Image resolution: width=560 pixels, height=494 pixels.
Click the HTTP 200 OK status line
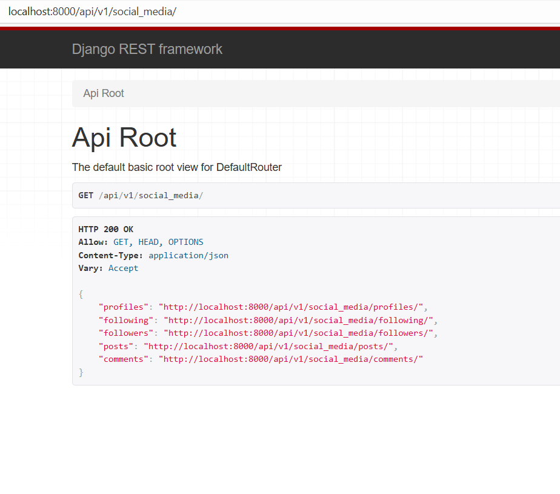pos(106,229)
